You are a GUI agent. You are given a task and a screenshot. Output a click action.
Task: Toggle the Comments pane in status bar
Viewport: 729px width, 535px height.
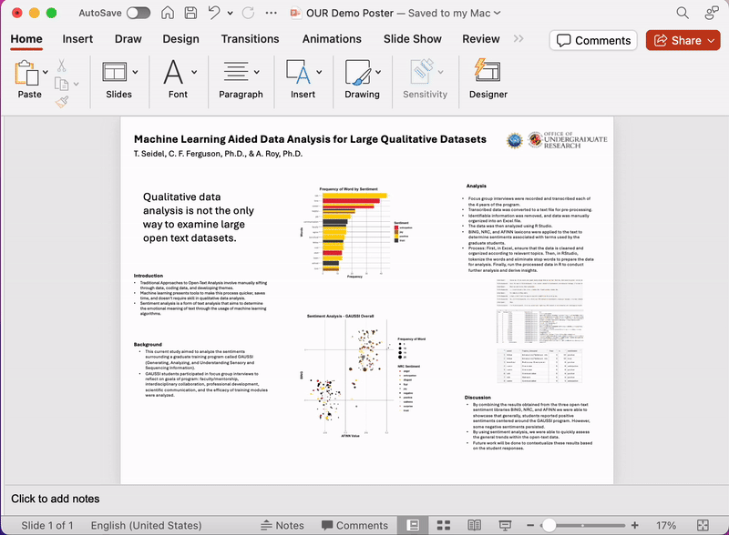tap(355, 525)
